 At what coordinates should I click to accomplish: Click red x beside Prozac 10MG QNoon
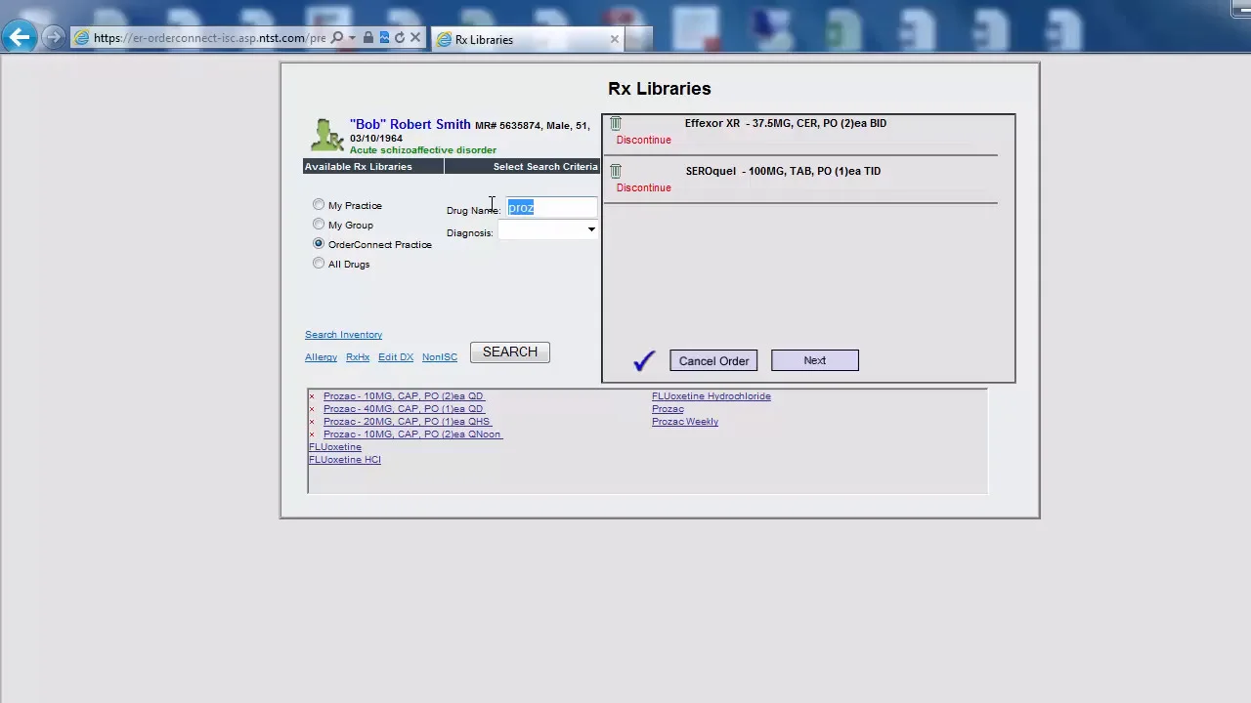pyautogui.click(x=312, y=434)
